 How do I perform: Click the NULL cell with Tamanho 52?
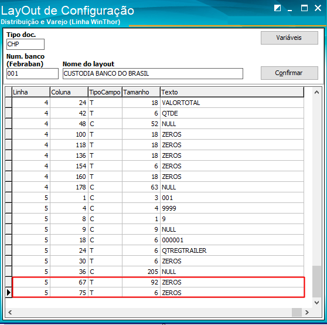click(x=232, y=124)
